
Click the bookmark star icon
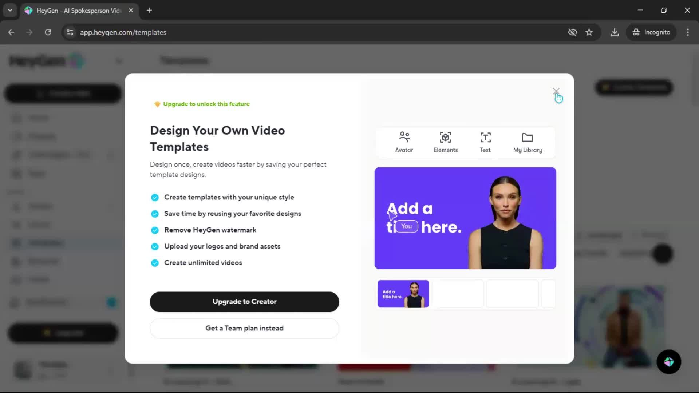pos(589,32)
